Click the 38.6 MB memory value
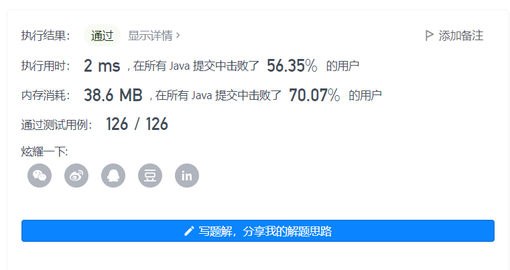 coord(113,95)
